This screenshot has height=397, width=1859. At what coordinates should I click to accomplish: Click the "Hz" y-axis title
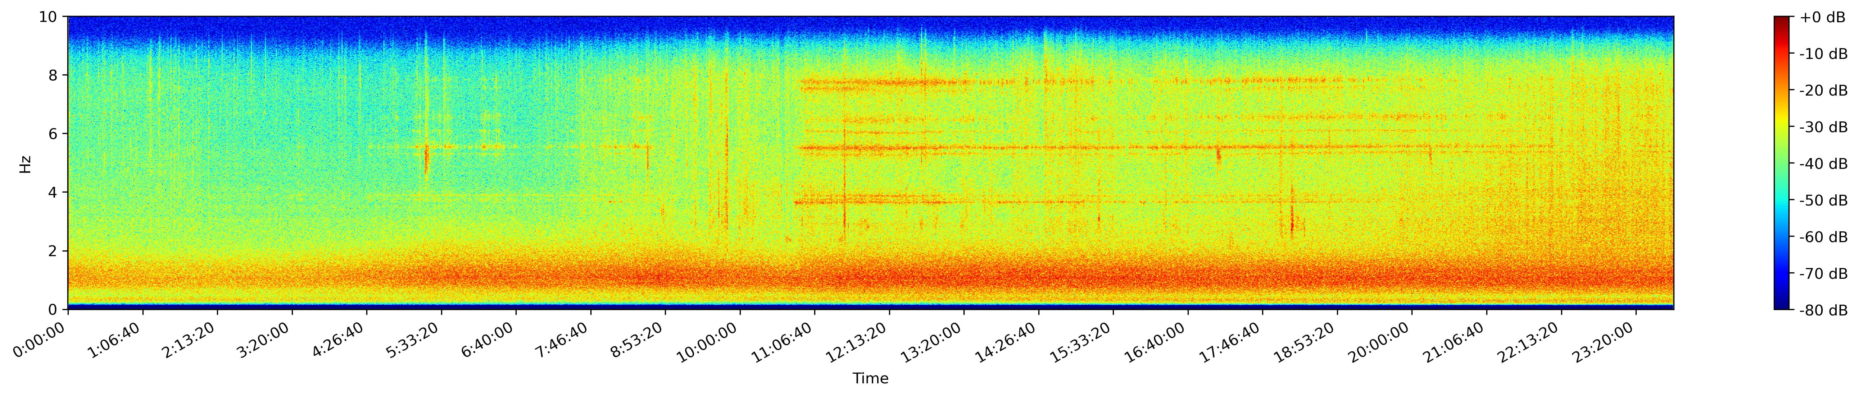click(x=25, y=163)
